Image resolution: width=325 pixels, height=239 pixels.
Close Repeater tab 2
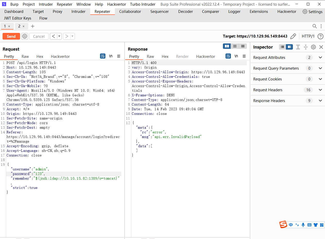[x=24, y=26]
